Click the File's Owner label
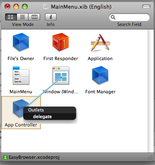This screenshot has height=165, width=155. click(21, 58)
